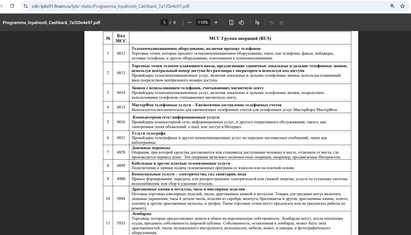Reload the page with the refresh icon
The width and height of the screenshot is (411, 235).
(12, 6)
